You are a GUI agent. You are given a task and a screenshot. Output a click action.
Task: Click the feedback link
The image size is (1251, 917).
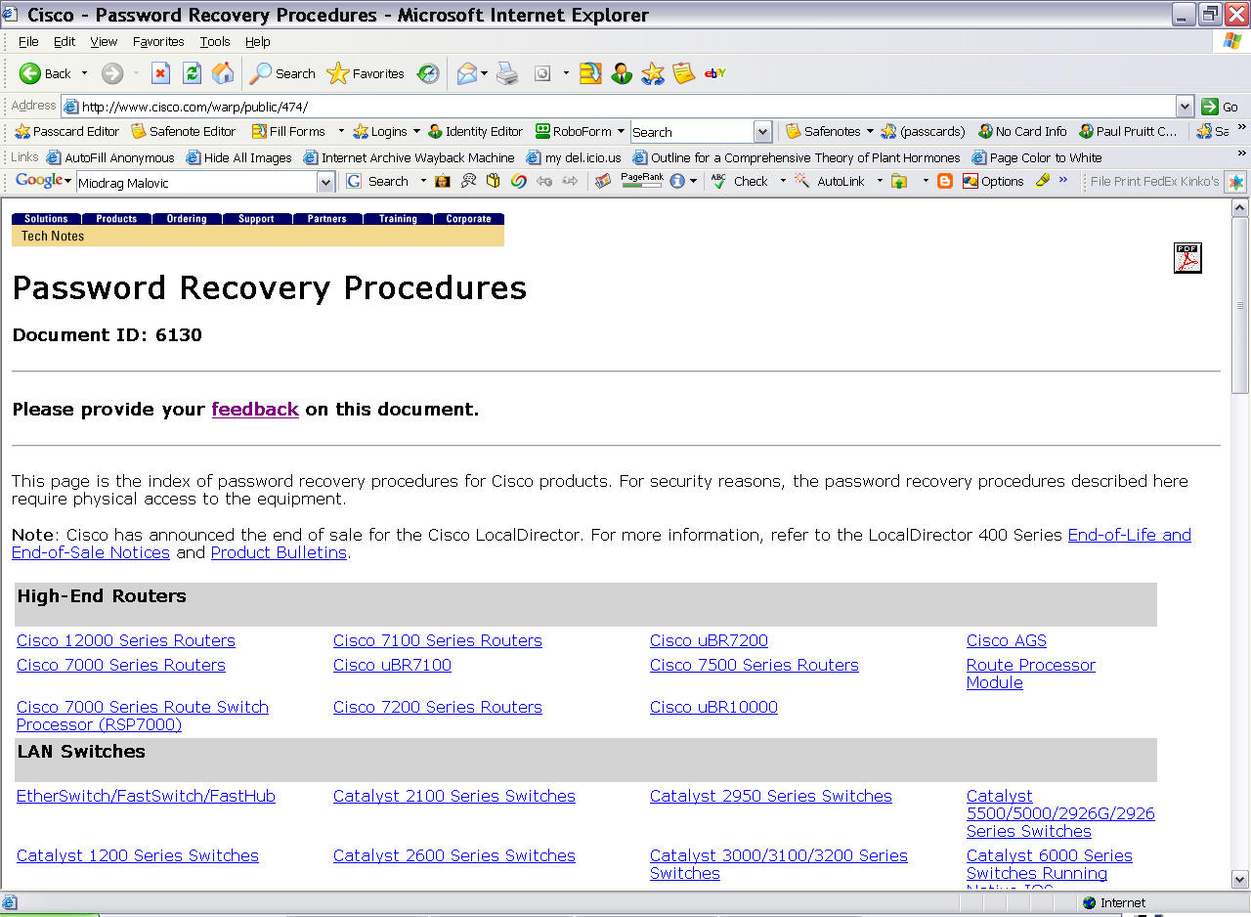[255, 410]
